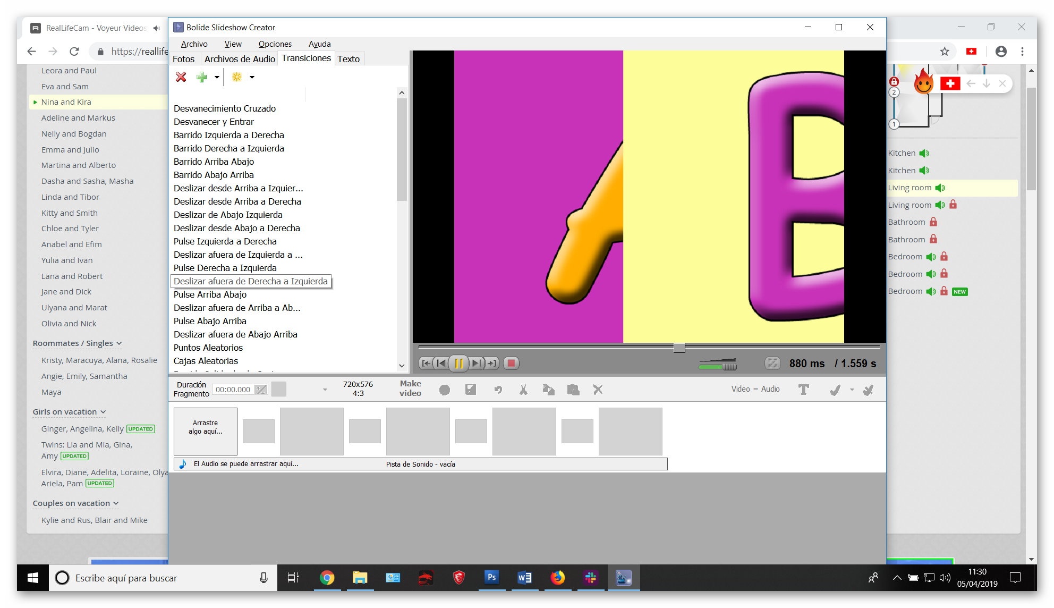
Task: Select Puntos Aleatorios transition in list
Action: (208, 348)
